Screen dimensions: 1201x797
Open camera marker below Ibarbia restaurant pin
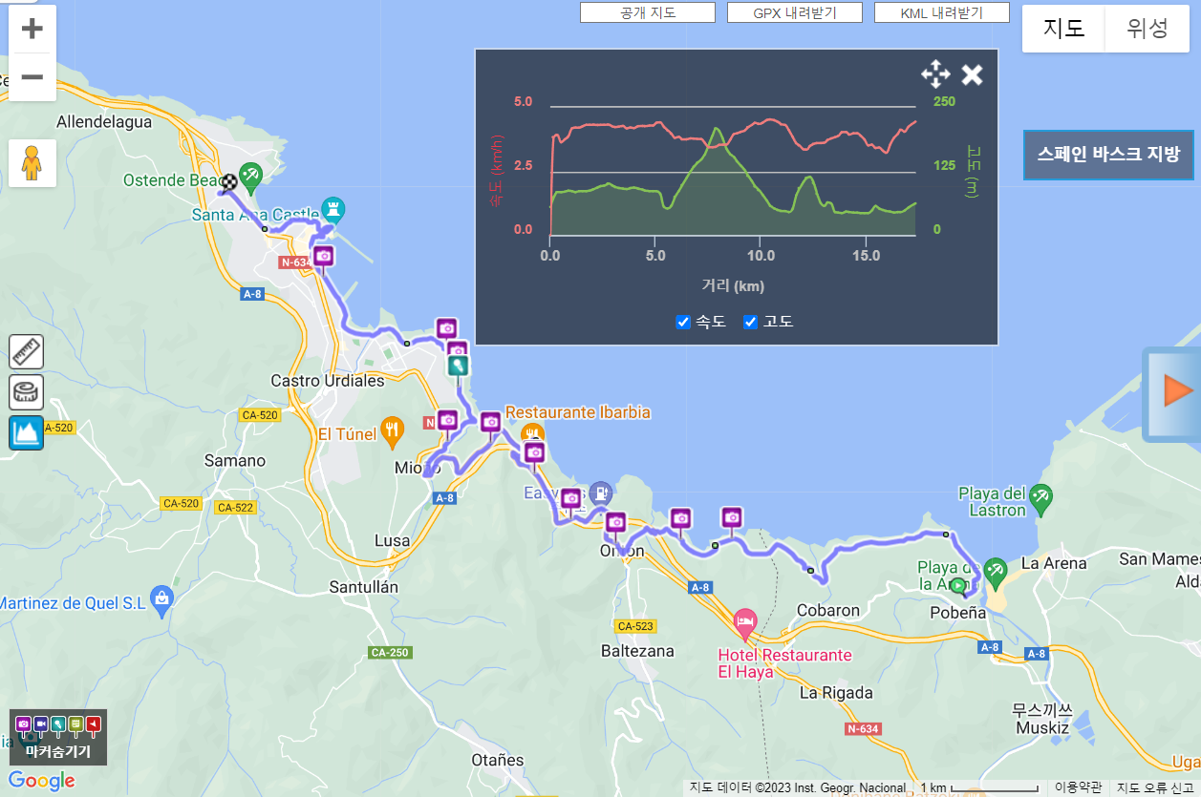pos(534,451)
